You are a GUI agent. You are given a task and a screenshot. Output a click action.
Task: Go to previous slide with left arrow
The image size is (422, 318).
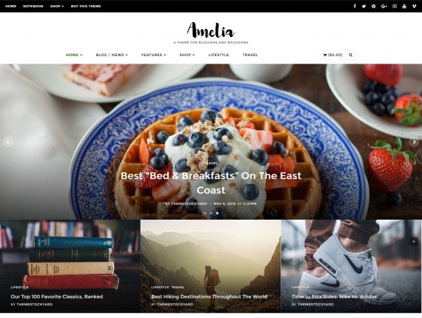coord(8,142)
